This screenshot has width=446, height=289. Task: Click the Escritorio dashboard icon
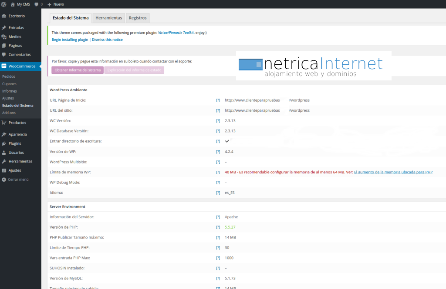point(4,16)
